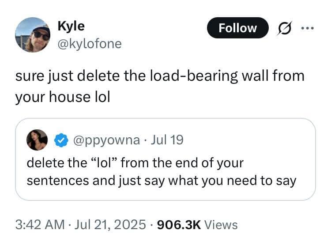The height and width of the screenshot is (245, 331).
Task: Click Kyle's profile avatar photo
Action: [x=33, y=35]
